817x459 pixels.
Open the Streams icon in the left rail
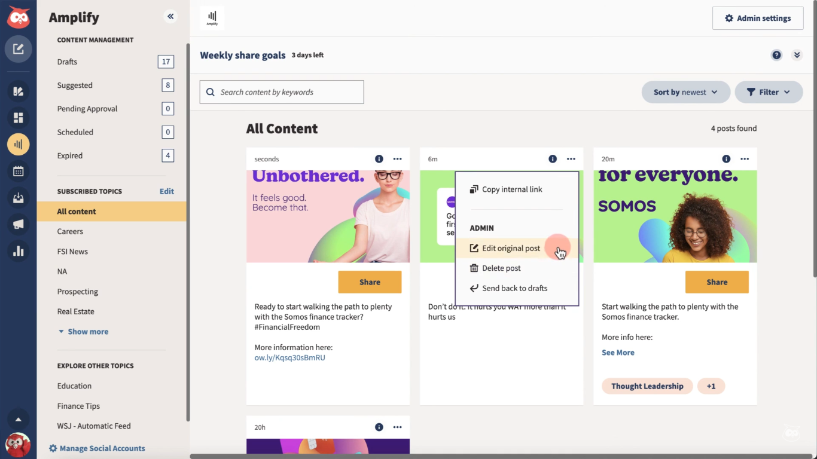[19, 91]
